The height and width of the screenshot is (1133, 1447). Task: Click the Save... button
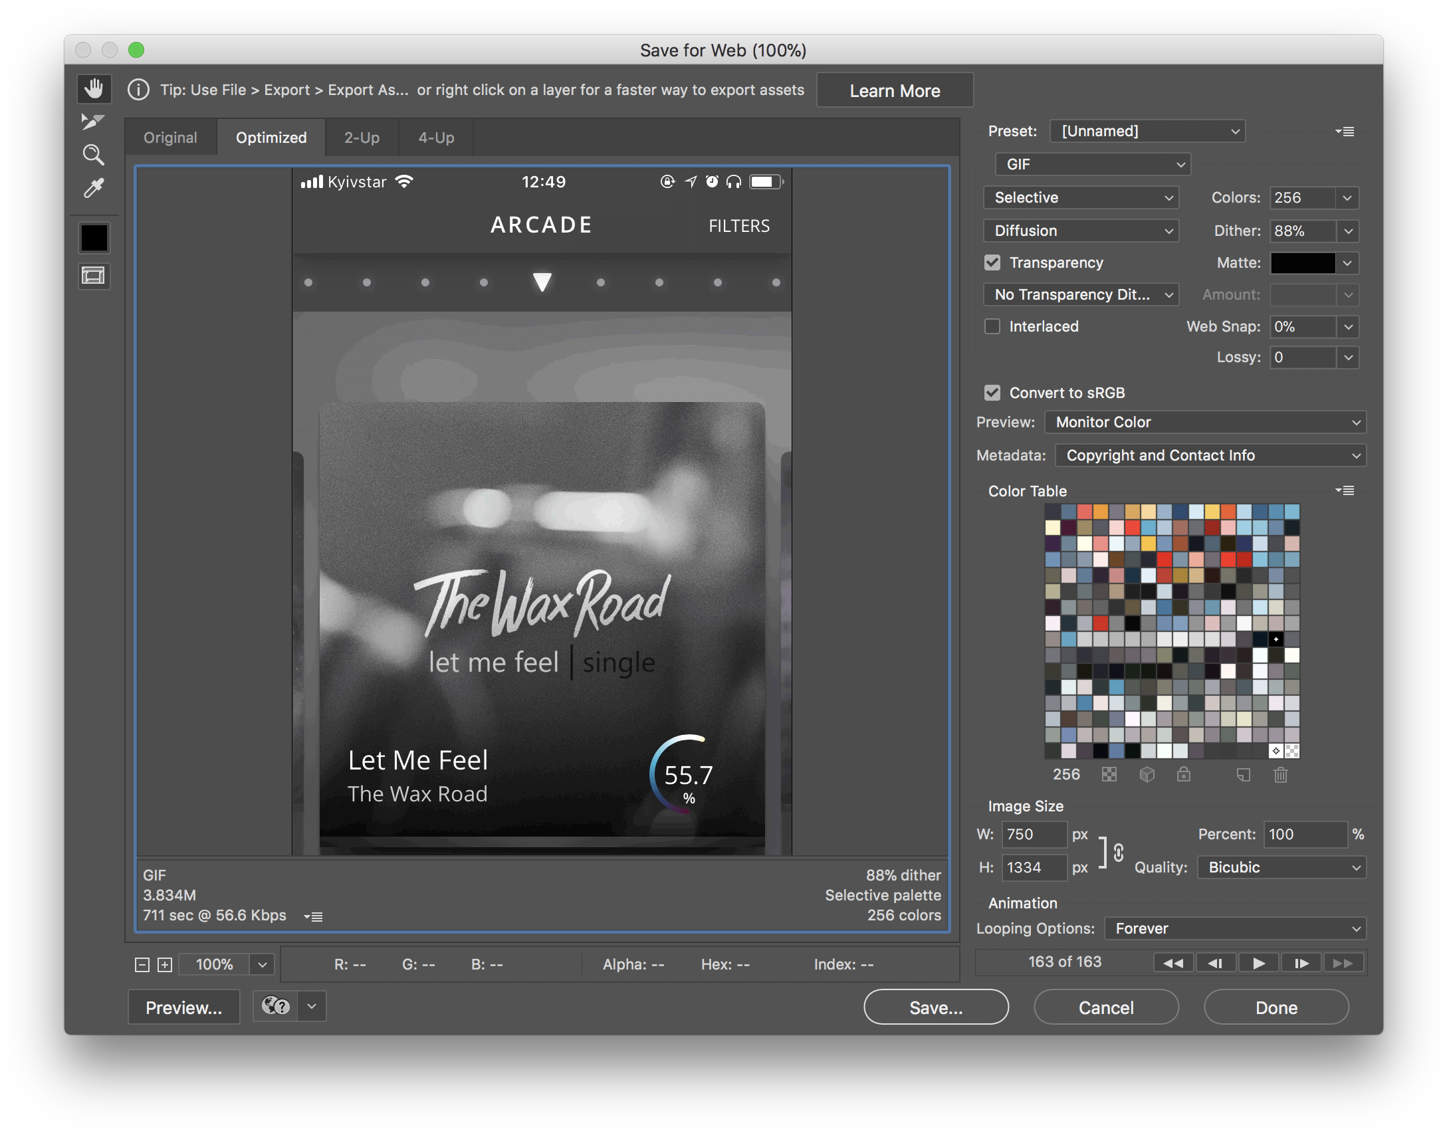936,1007
